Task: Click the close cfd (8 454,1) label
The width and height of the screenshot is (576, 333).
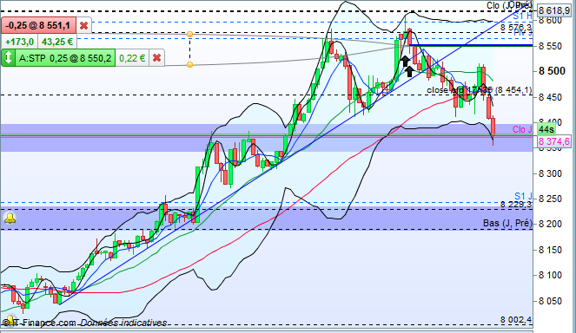Action: 479,90
